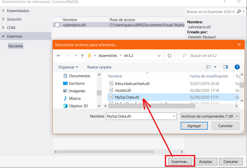Change the file view layout icon

point(209,67)
